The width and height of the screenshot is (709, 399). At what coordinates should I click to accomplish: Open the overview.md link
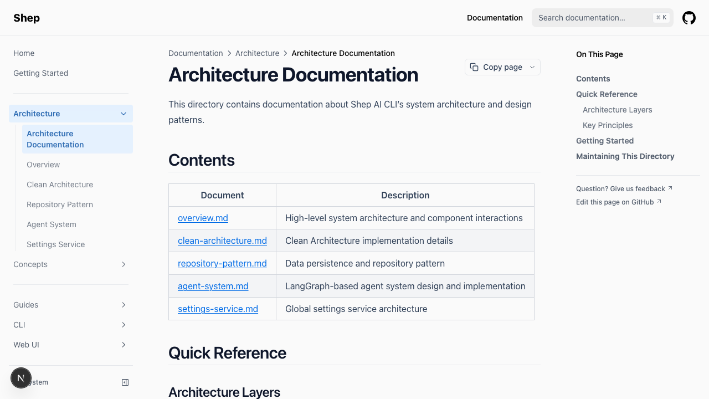[203, 218]
